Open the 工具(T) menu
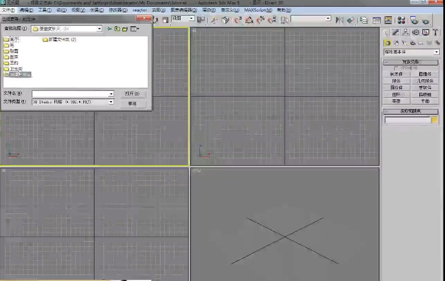 (45, 10)
